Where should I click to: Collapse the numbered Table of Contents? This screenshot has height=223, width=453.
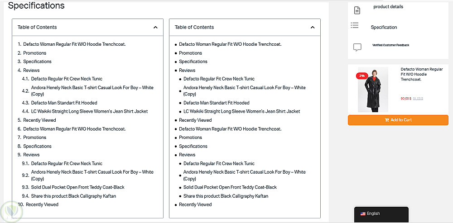tap(155, 28)
